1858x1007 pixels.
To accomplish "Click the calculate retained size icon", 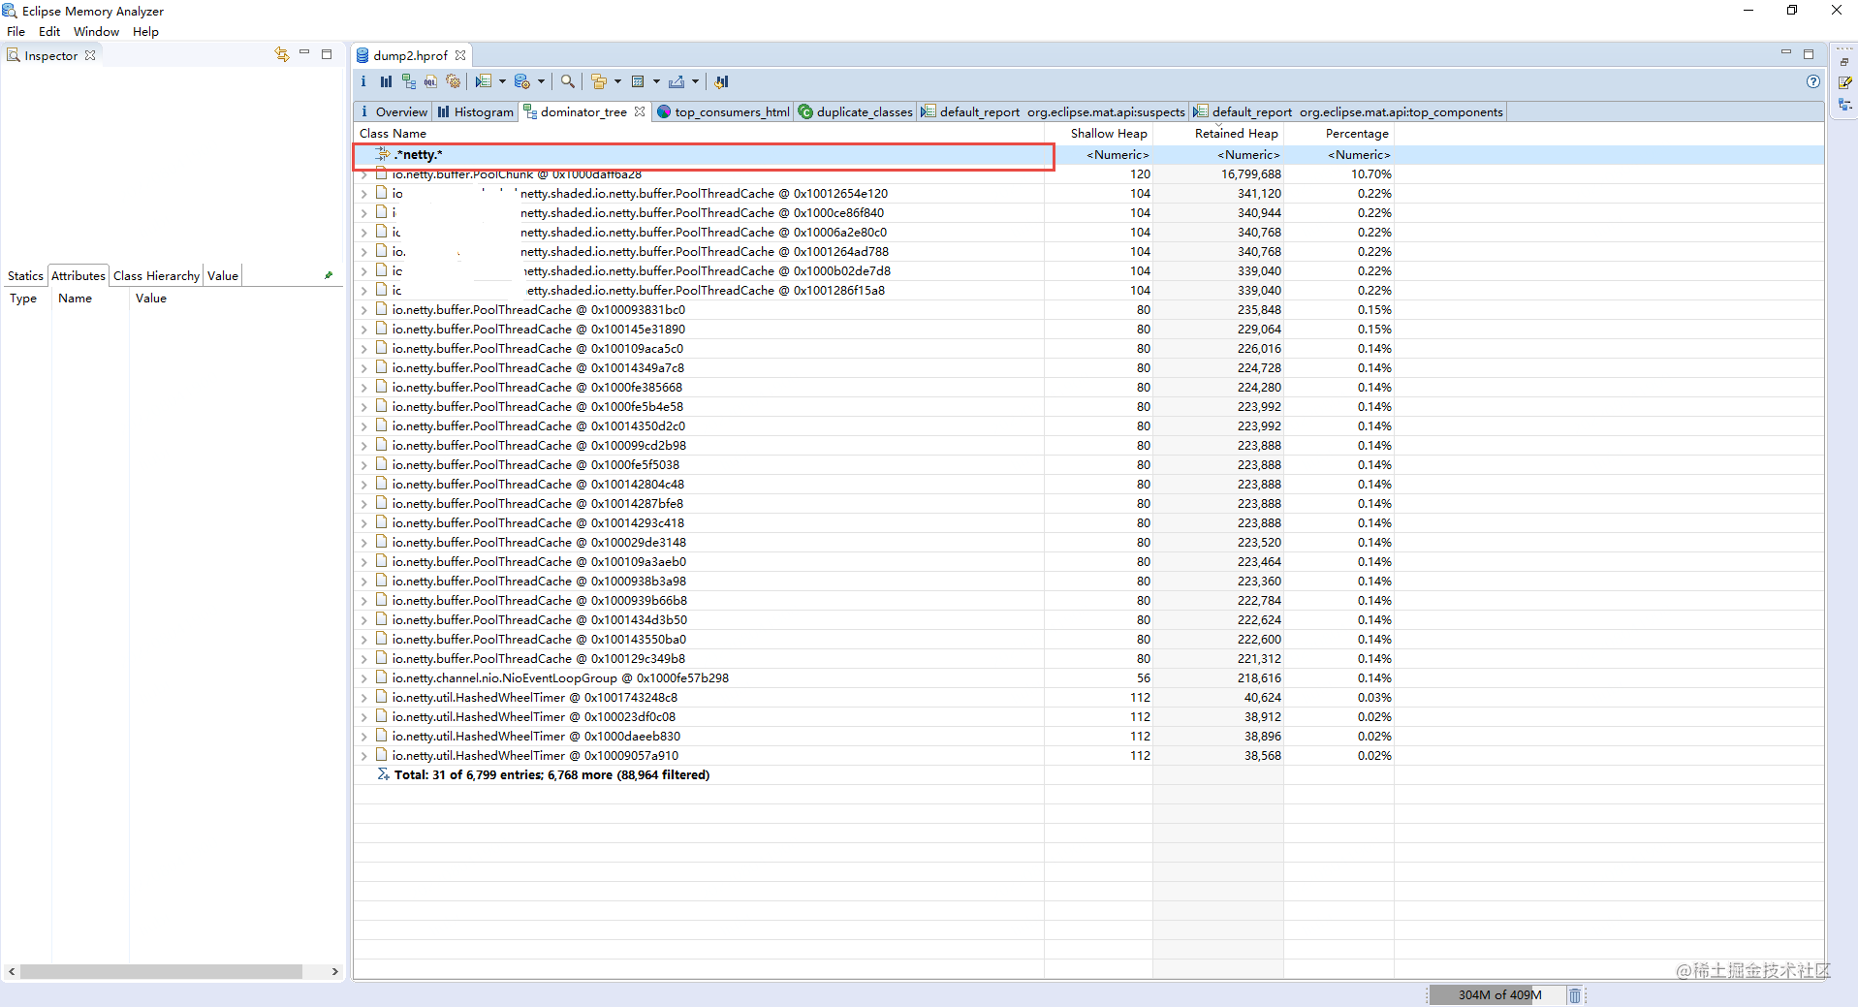I will click(638, 81).
